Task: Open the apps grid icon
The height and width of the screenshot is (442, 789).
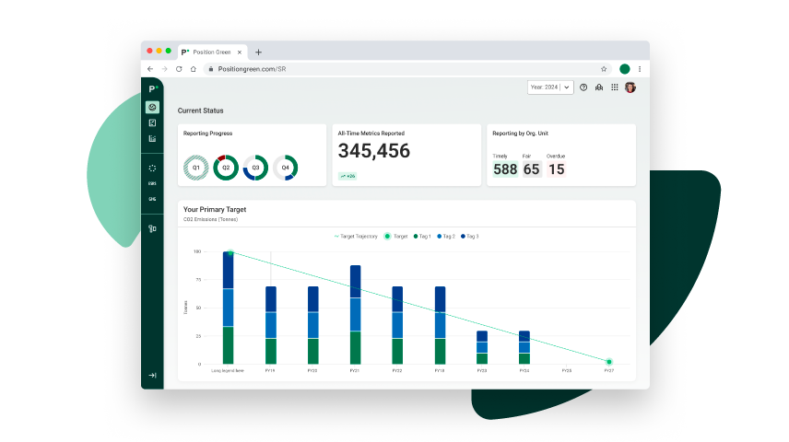Action: (x=615, y=87)
